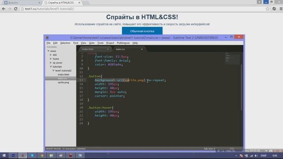Image resolution: width=283 pixels, height=159 pixels.
Task: Close the Диалоги browser tab
Action: (39, 3)
